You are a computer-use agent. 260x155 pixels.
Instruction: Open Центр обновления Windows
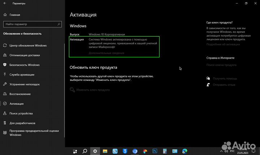tap(28, 46)
